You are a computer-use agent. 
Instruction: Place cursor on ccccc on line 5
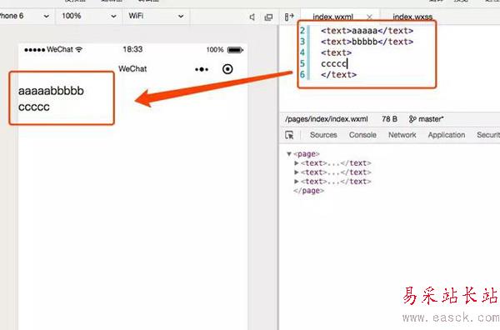pyautogui.click(x=334, y=64)
